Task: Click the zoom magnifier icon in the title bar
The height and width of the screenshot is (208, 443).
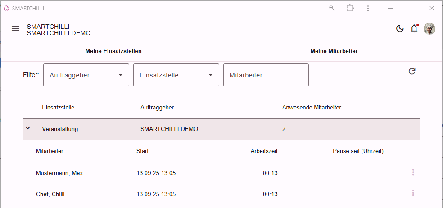Action: click(332, 8)
